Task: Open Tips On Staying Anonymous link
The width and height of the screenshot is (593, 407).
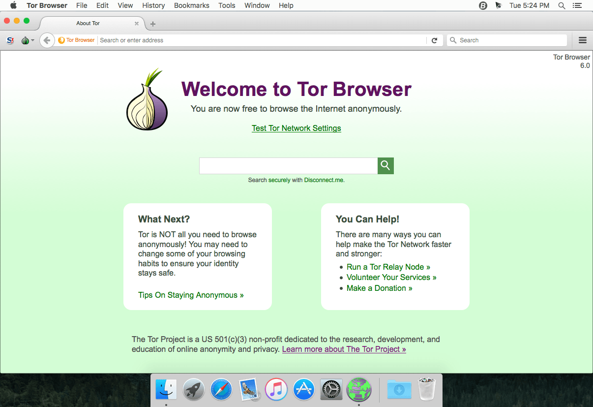Action: click(x=191, y=295)
